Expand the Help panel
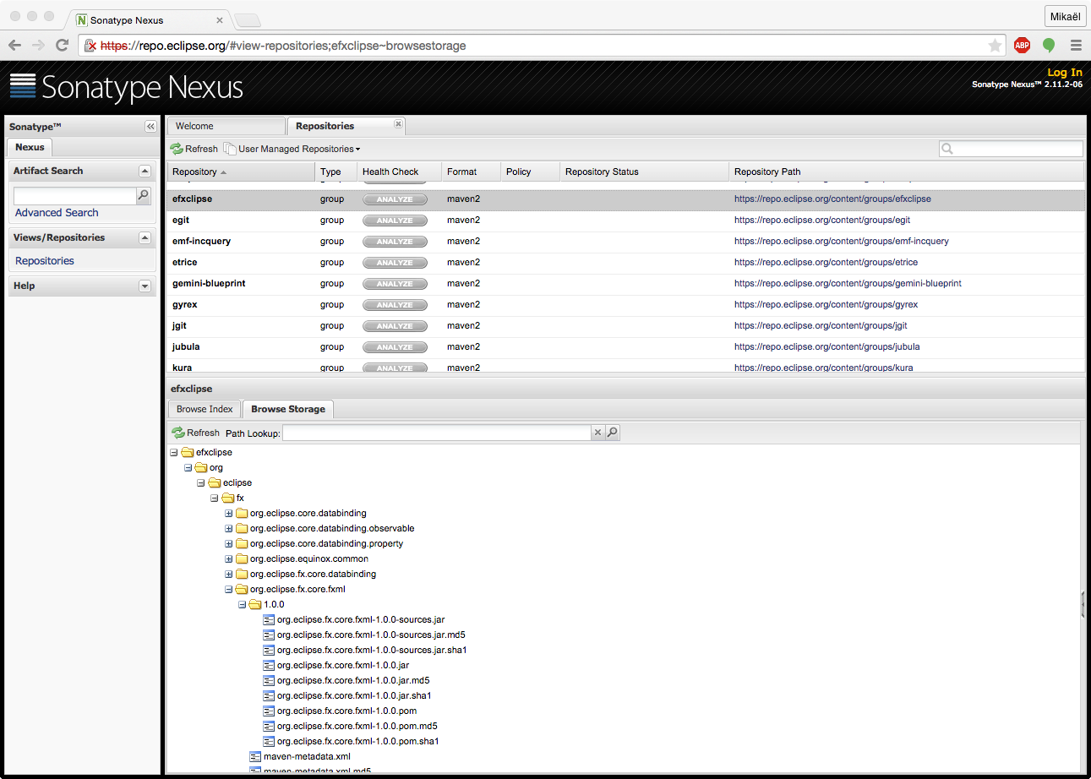Image resolution: width=1091 pixels, height=779 pixels. click(x=145, y=286)
